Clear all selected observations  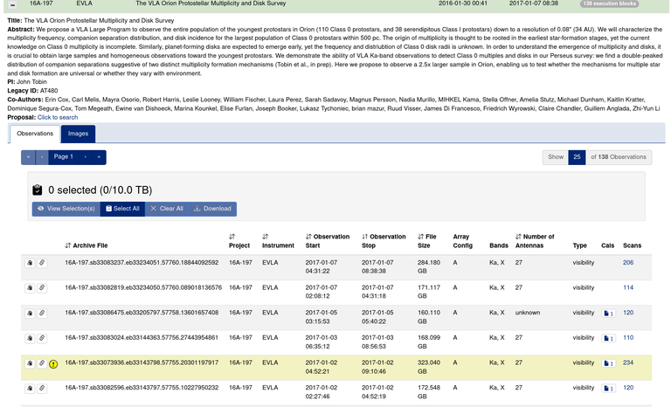coord(165,209)
